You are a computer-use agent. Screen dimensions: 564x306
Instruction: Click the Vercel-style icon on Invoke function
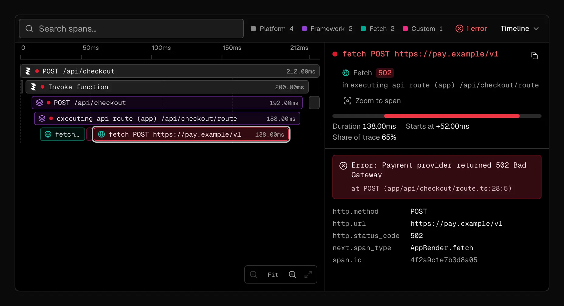point(33,87)
